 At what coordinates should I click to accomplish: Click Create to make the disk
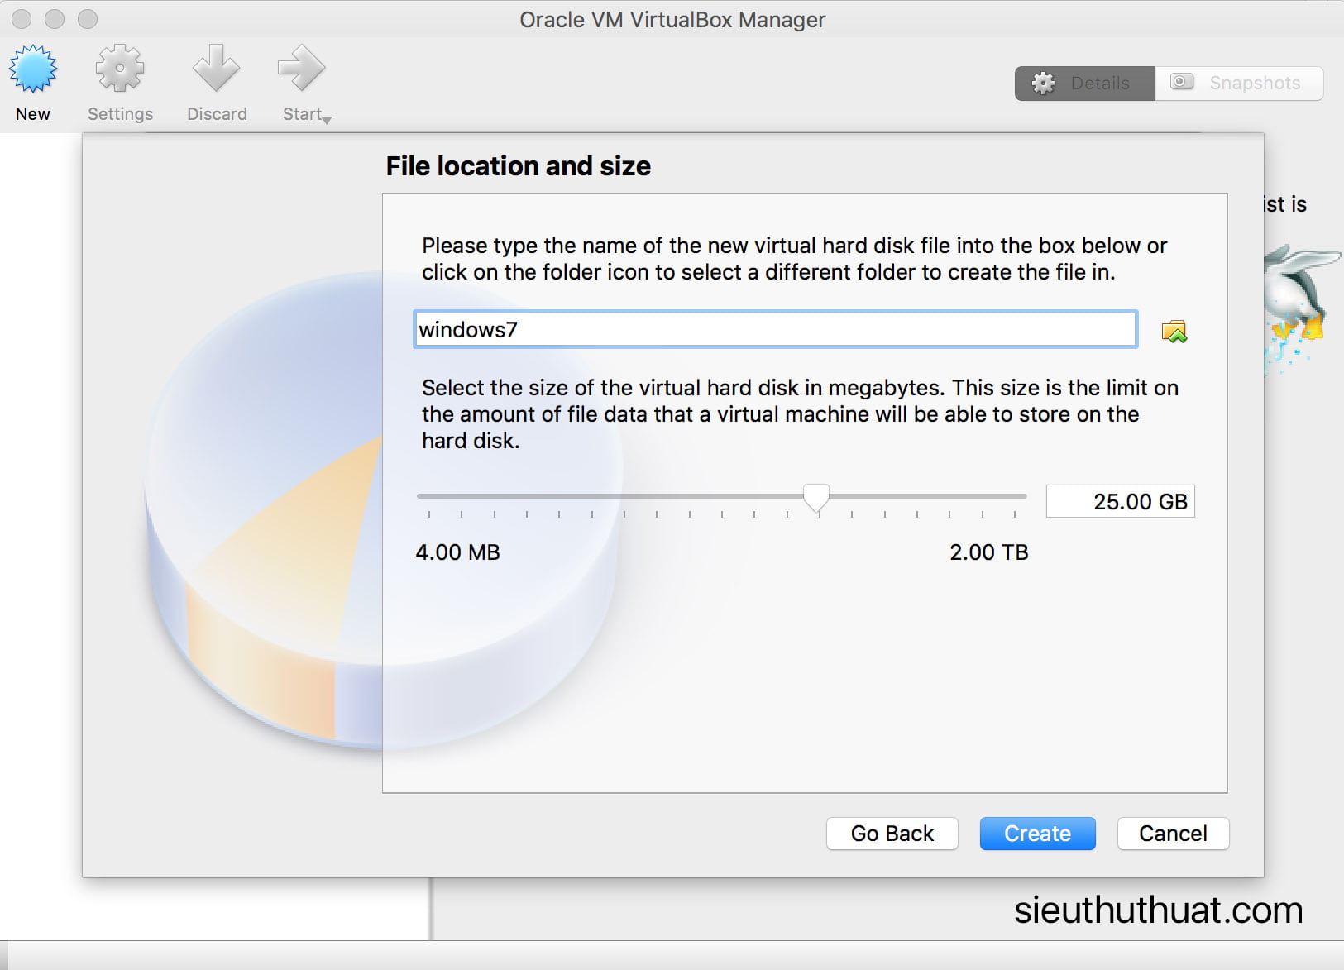(1037, 834)
